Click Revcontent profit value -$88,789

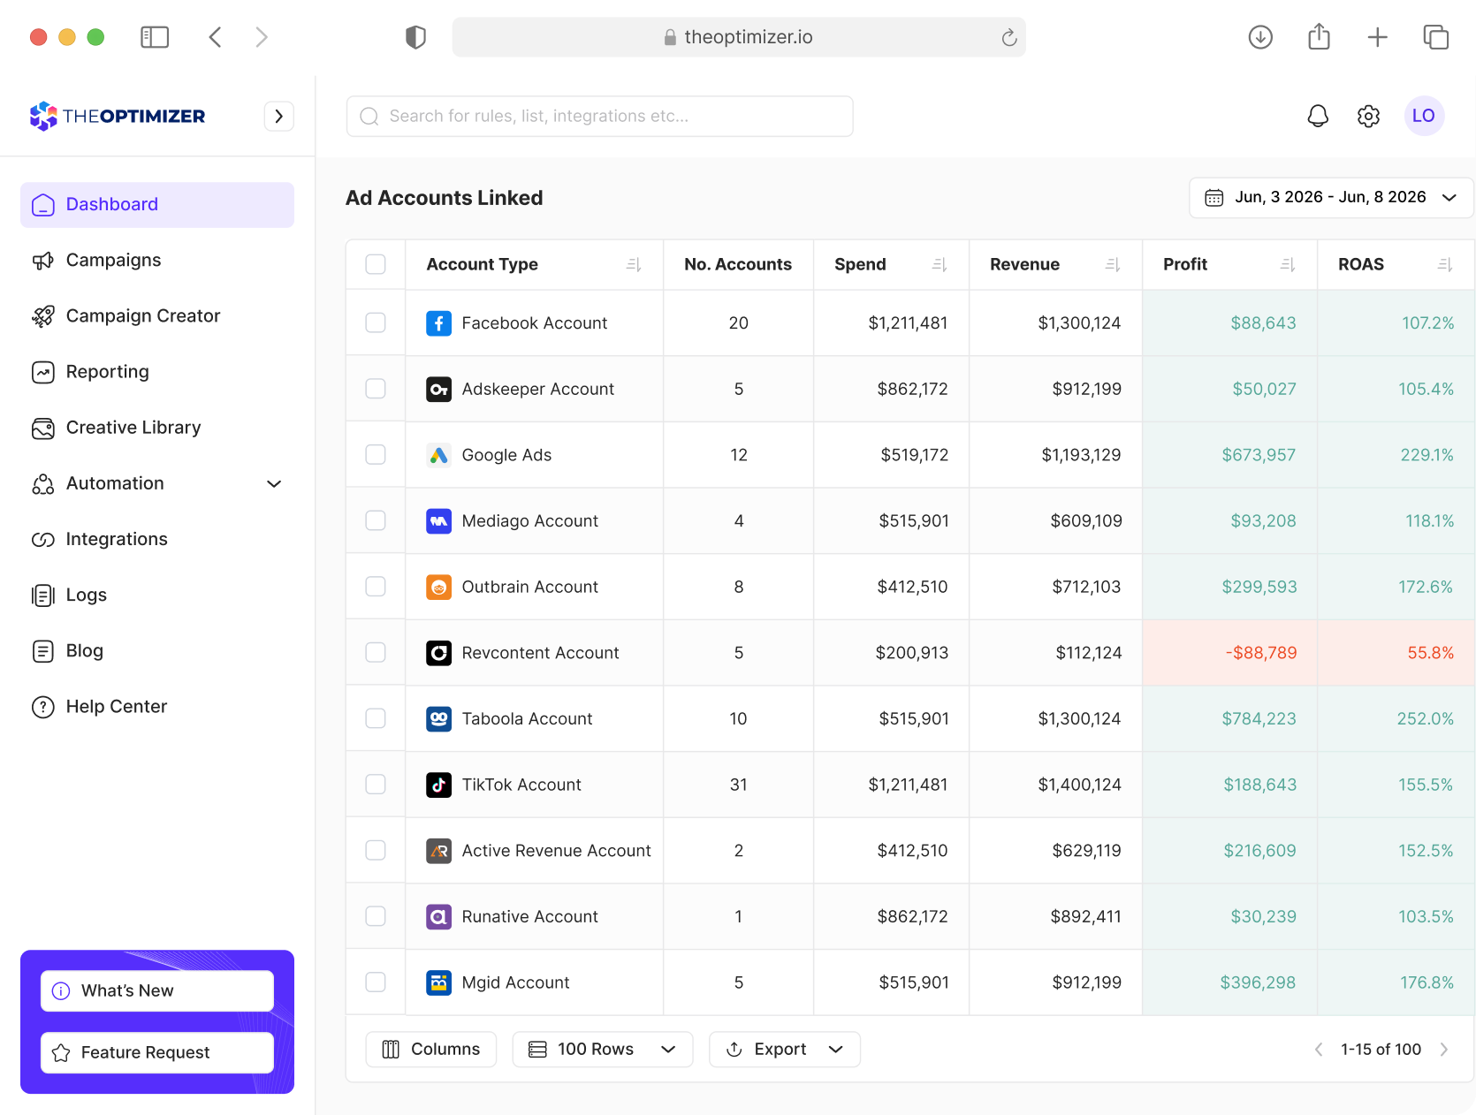(1261, 653)
